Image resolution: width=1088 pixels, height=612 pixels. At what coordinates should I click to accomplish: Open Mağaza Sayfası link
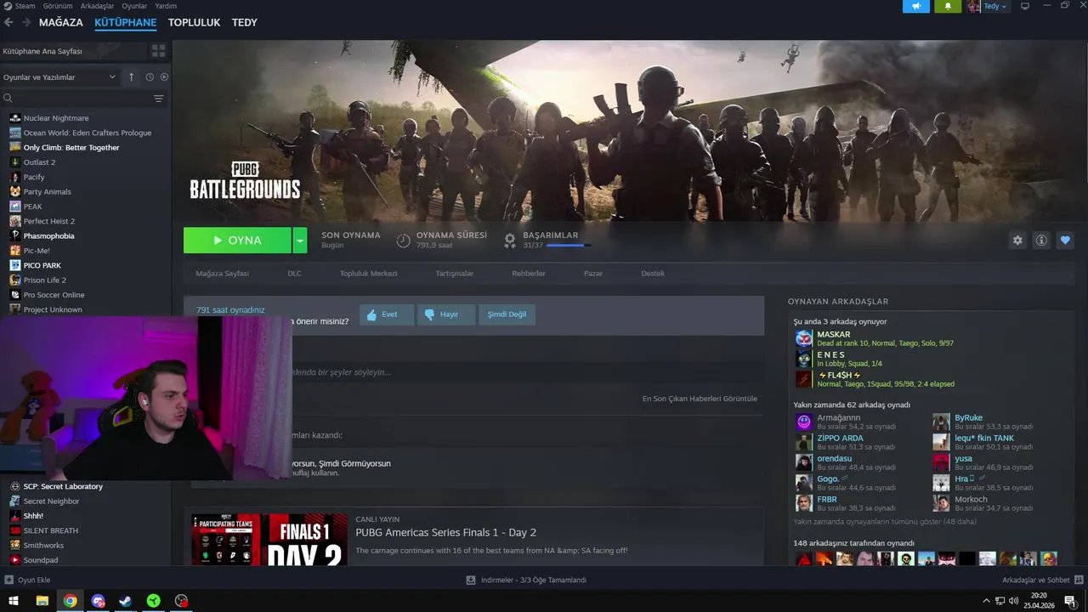coord(223,274)
